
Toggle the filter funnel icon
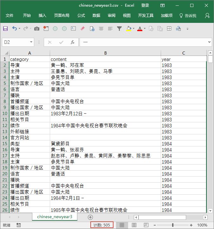click(x=119, y=29)
